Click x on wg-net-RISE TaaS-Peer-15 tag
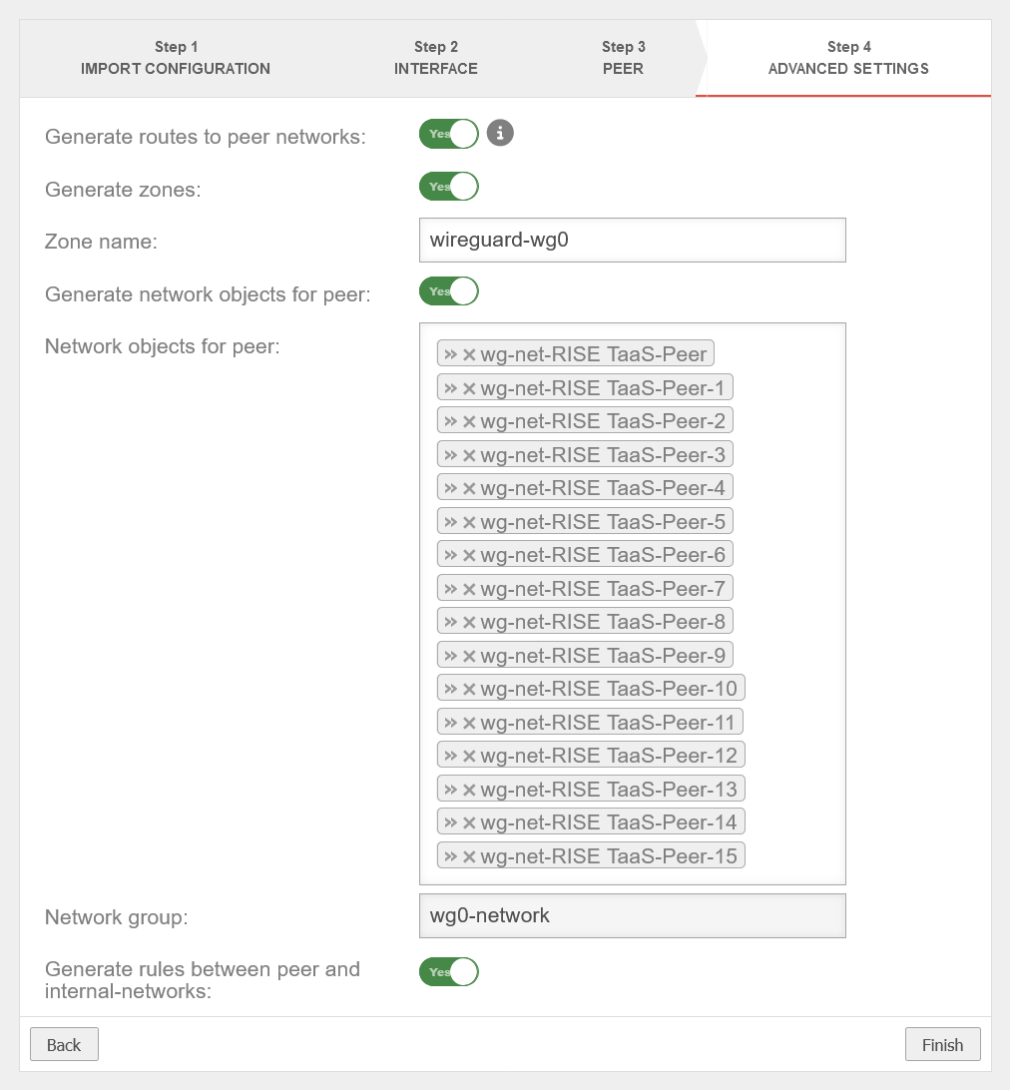Viewport: 1010px width, 1090px height. (x=469, y=856)
